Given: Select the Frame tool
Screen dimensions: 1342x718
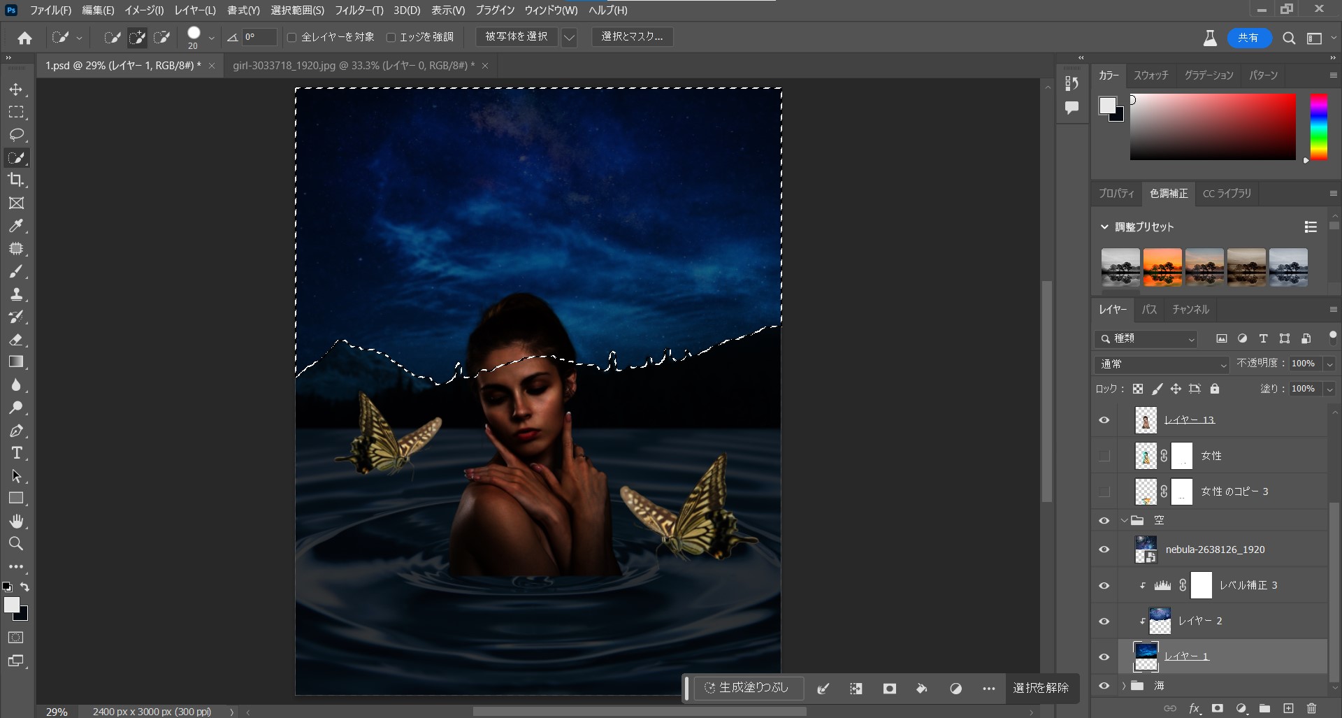Looking at the screenshot, I should click(16, 203).
